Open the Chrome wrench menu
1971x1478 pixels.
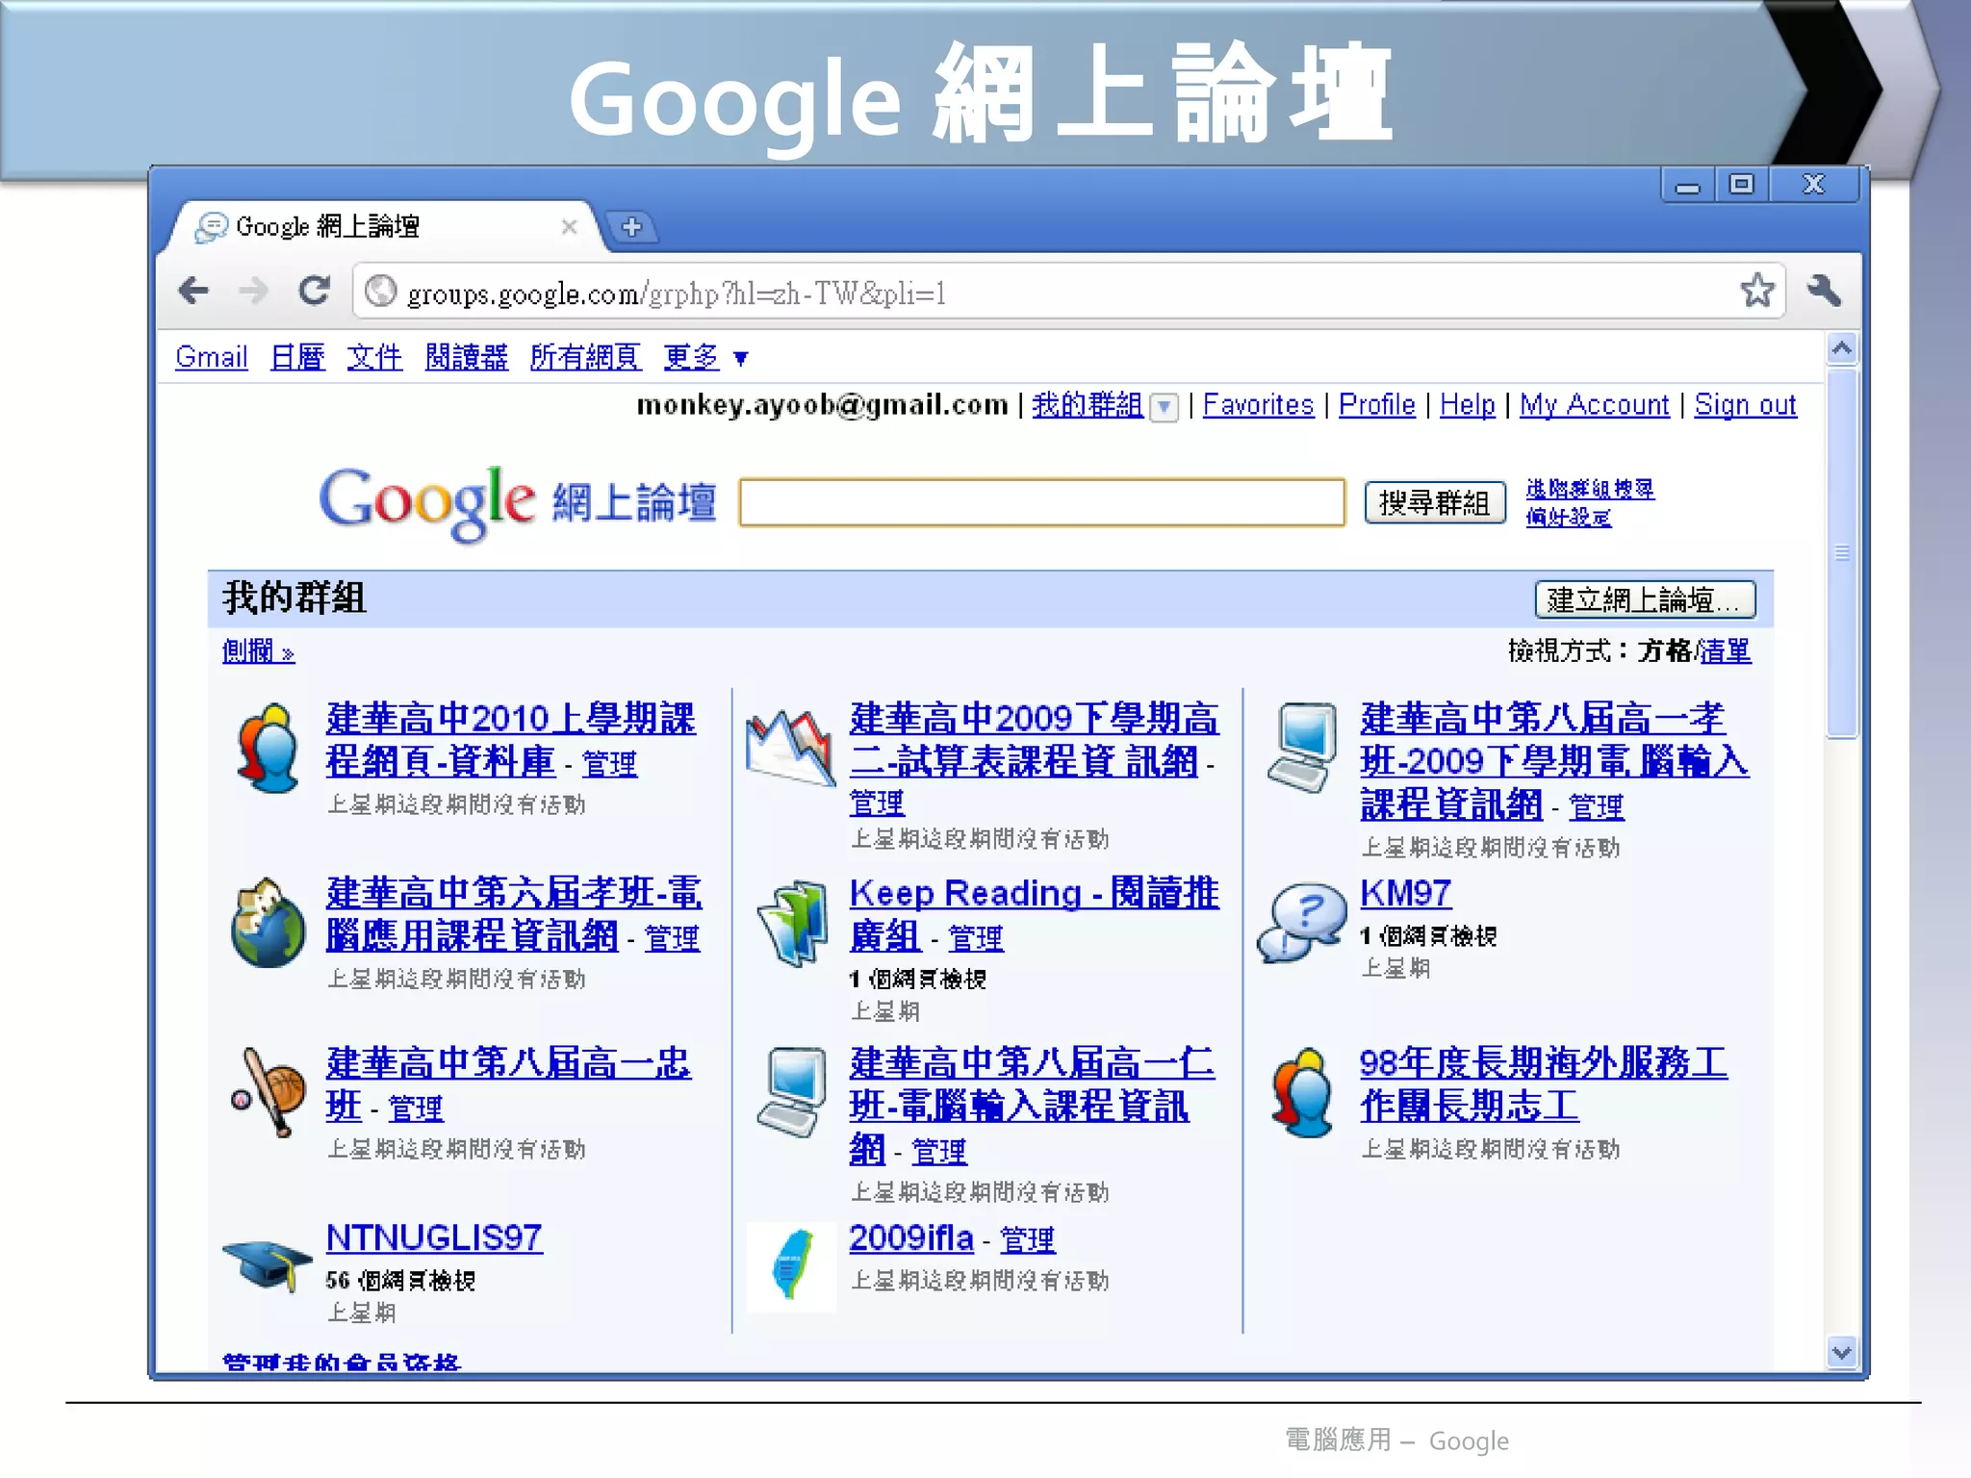[x=1824, y=290]
